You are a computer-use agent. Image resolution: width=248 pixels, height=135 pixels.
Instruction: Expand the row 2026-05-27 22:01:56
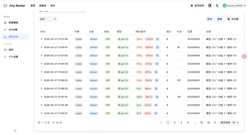tap(41, 39)
